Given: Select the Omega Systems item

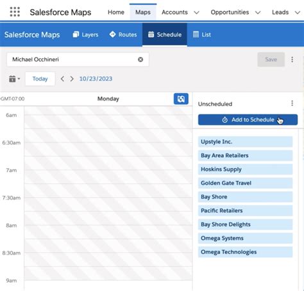Looking at the screenshot, I should pos(245,238).
